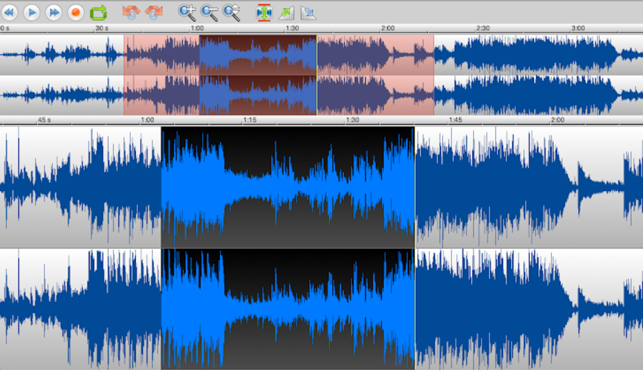The height and width of the screenshot is (370, 643).
Task: Apply the fade in effect
Action: click(x=286, y=13)
